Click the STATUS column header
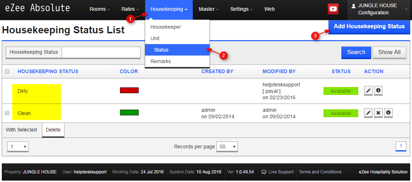 tap(341, 71)
